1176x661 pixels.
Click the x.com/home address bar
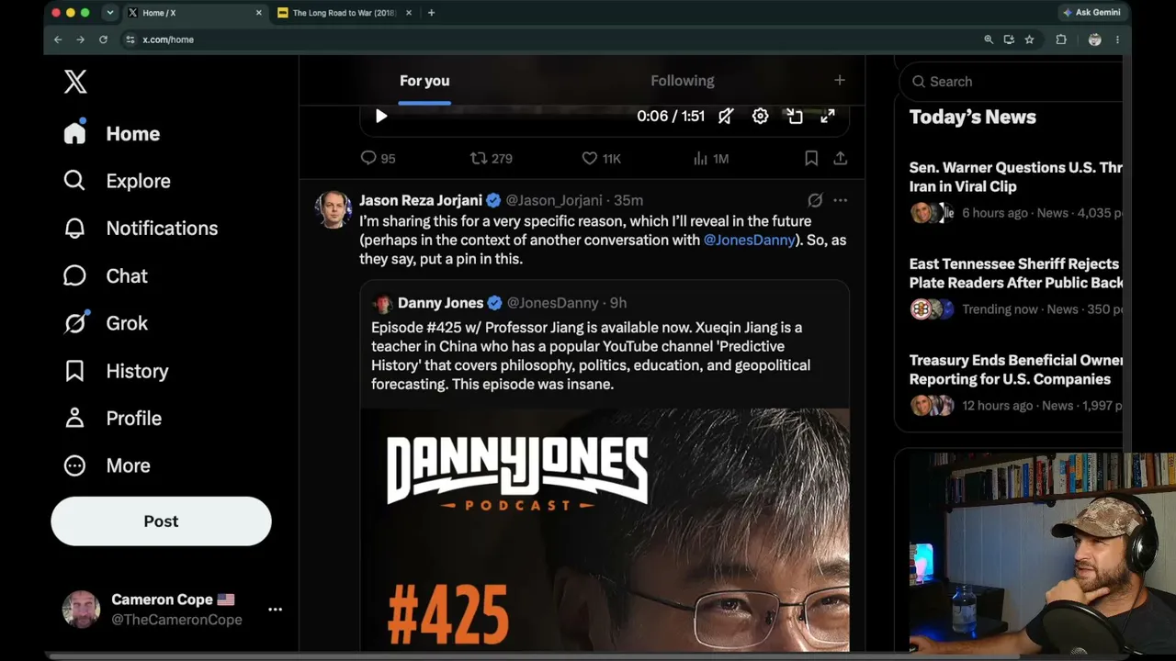coord(551,39)
